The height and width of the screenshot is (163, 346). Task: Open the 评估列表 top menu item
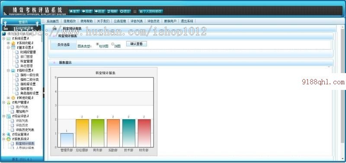(x=137, y=21)
